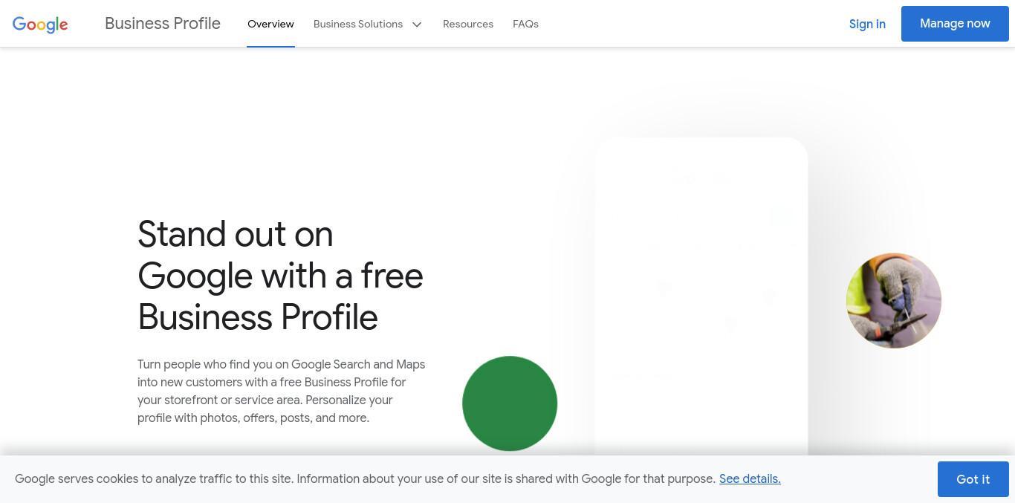This screenshot has width=1015, height=503.
Task: Click the blue Manage now button
Action: pos(955,24)
